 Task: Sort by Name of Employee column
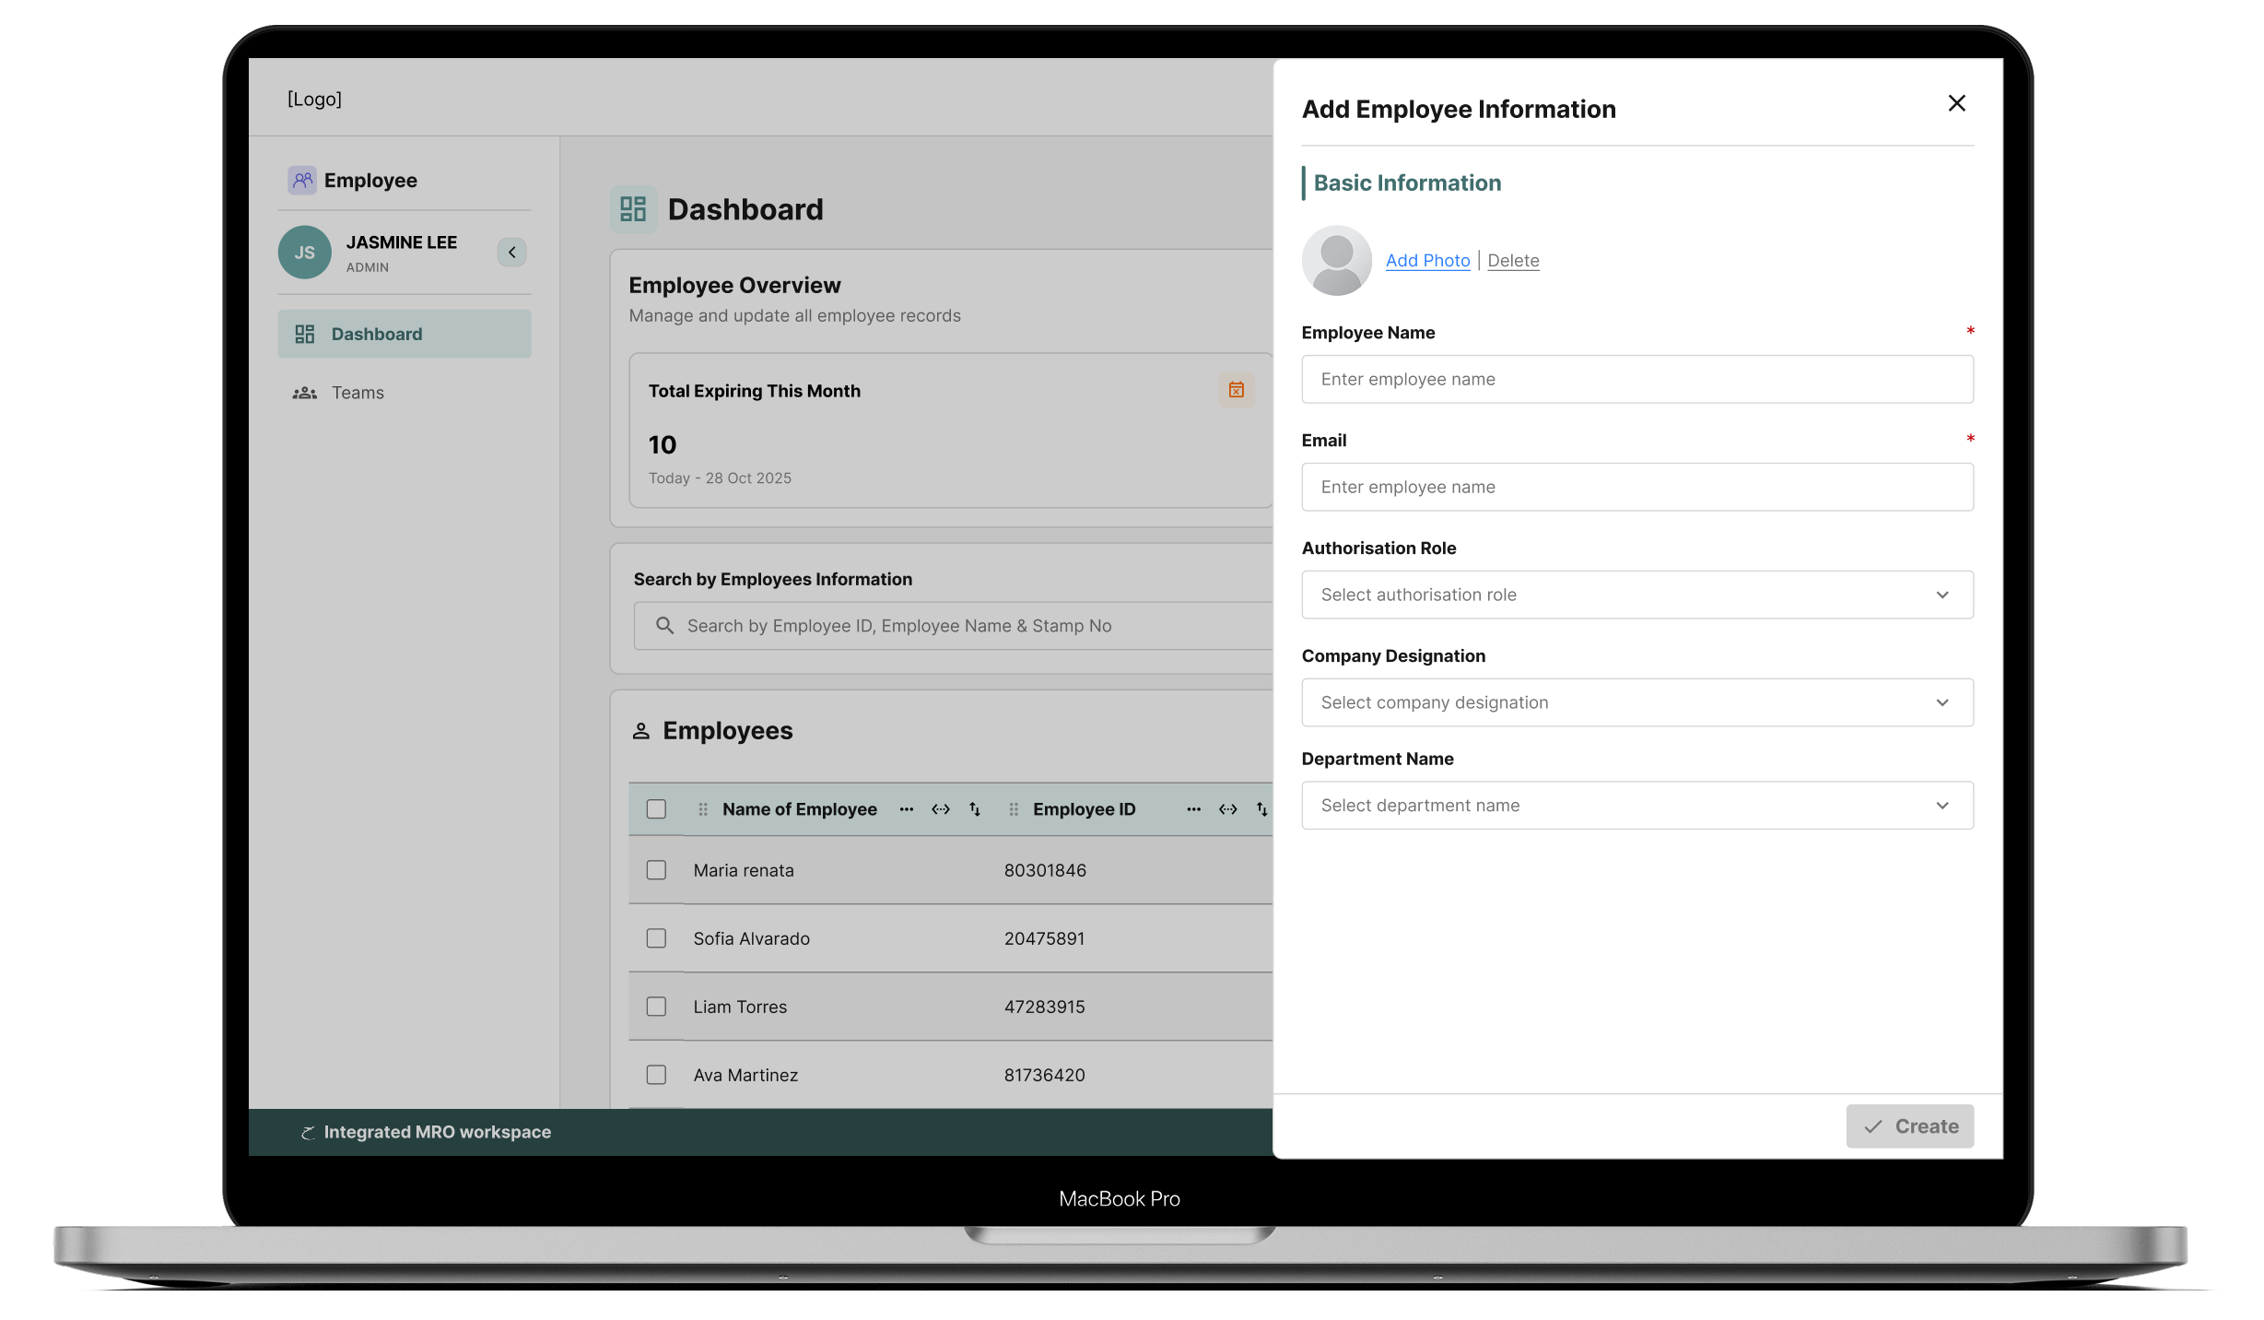[975, 809]
